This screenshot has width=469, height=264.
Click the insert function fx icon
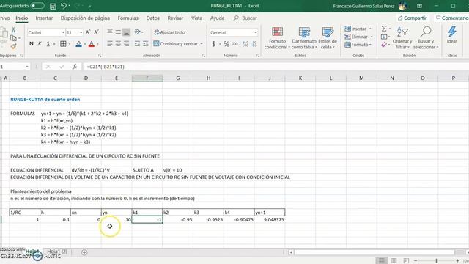click(75, 67)
